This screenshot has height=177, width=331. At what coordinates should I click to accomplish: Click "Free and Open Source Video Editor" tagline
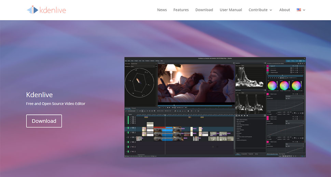[56, 104]
